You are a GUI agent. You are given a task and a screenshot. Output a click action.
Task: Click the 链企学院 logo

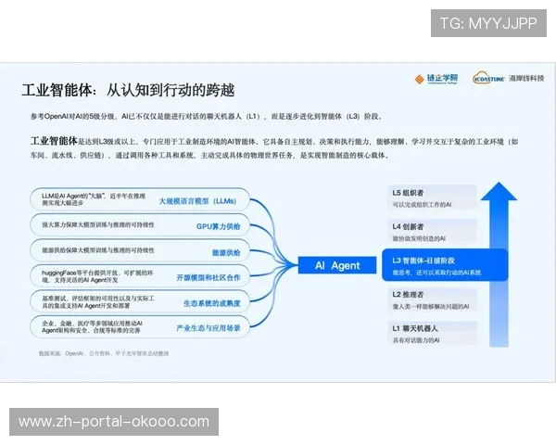point(435,79)
